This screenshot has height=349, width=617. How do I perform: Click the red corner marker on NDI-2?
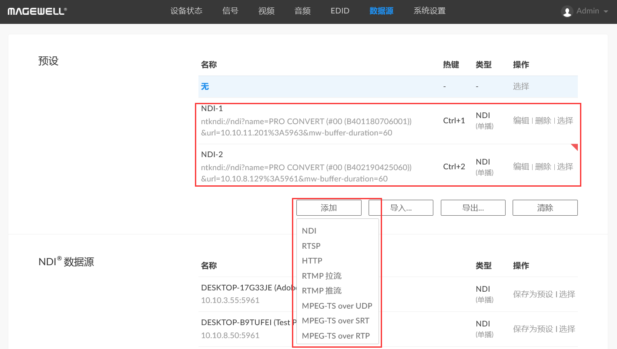coord(575,147)
